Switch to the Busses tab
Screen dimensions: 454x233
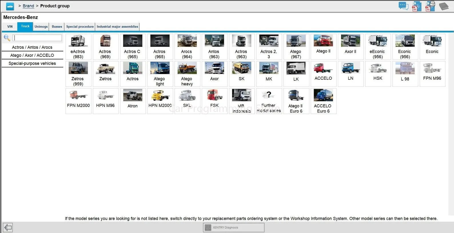point(57,27)
